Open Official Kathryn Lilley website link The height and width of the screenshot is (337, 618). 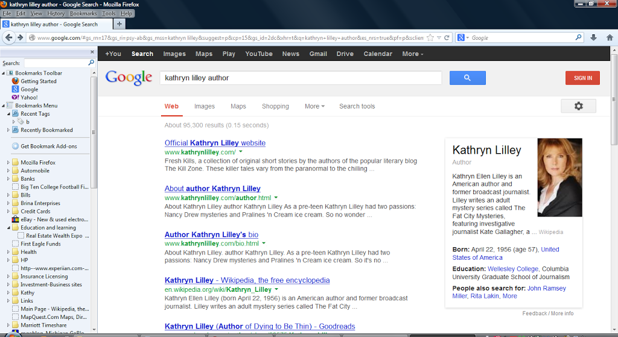215,143
